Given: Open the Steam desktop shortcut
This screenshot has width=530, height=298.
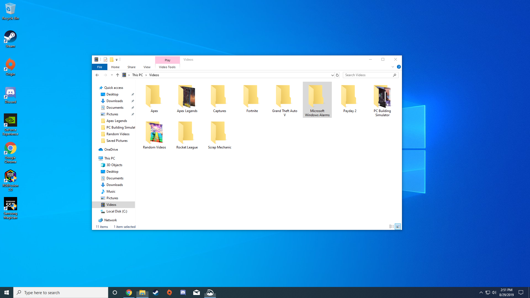Looking at the screenshot, I should click(x=10, y=39).
